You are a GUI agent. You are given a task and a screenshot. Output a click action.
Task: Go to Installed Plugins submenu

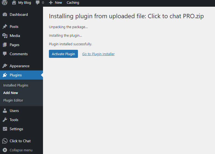[x=16, y=85]
